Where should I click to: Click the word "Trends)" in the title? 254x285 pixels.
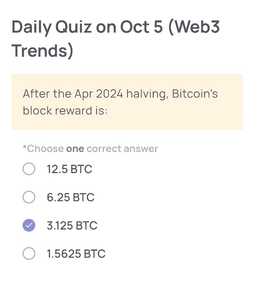[x=42, y=51]
